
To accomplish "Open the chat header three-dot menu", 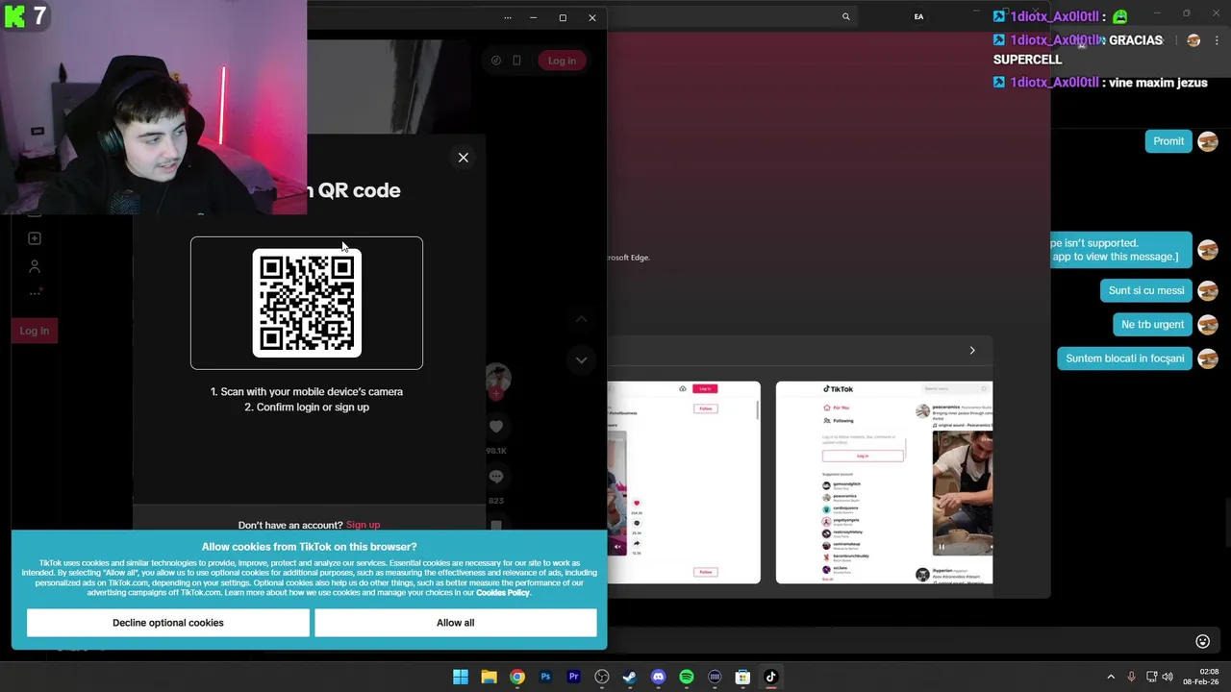I will coord(1217,40).
